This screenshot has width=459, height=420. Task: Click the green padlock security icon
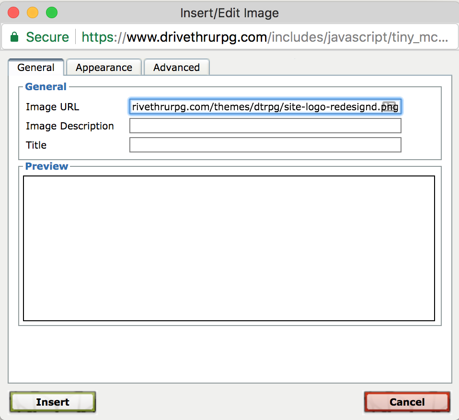[15, 37]
